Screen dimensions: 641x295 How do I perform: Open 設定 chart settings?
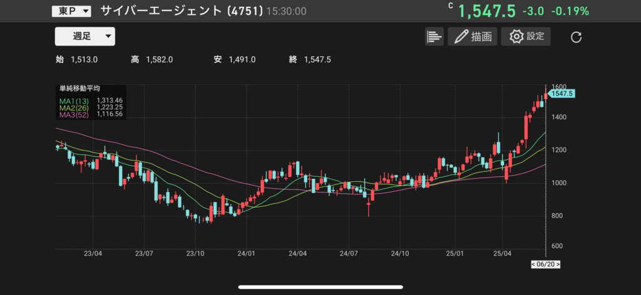[x=526, y=36]
